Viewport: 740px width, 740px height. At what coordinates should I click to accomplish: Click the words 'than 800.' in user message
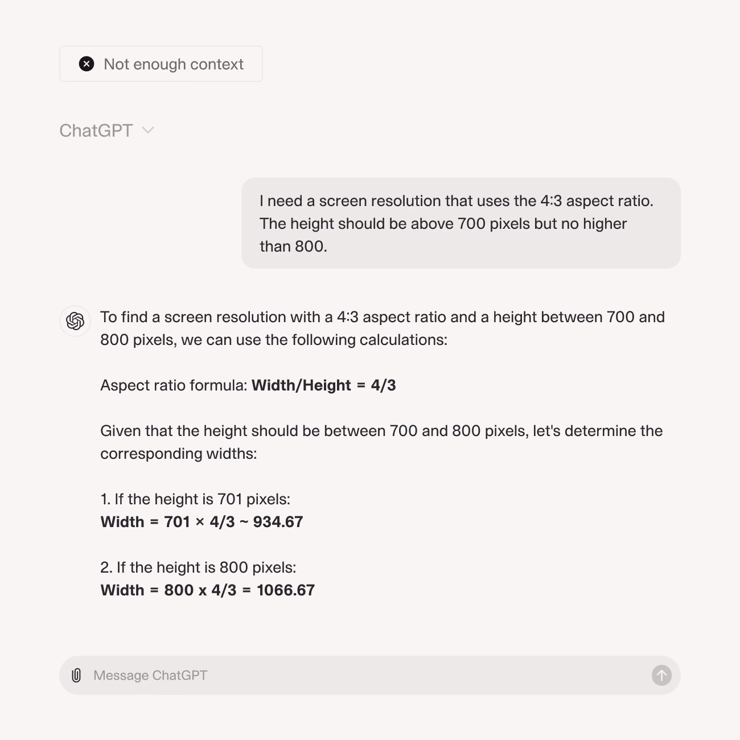pos(294,246)
